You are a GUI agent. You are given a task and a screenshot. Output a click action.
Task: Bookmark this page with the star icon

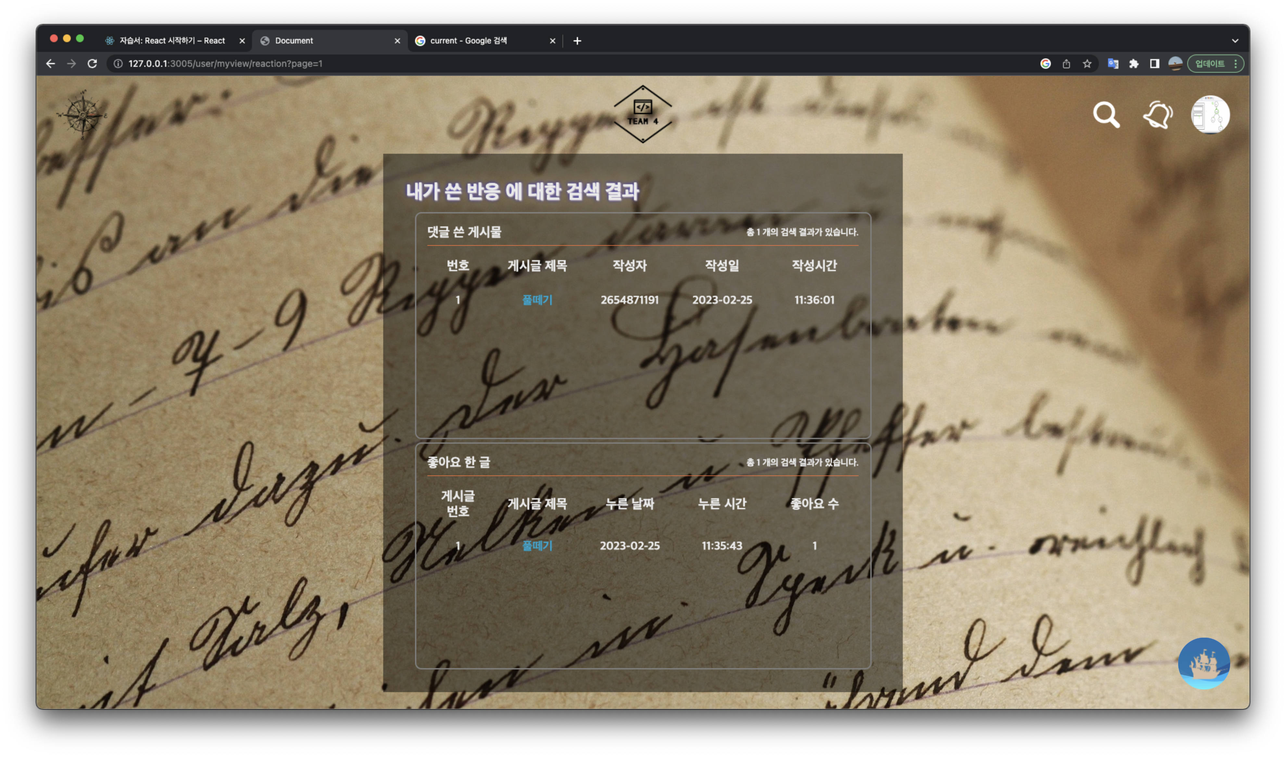click(x=1087, y=64)
